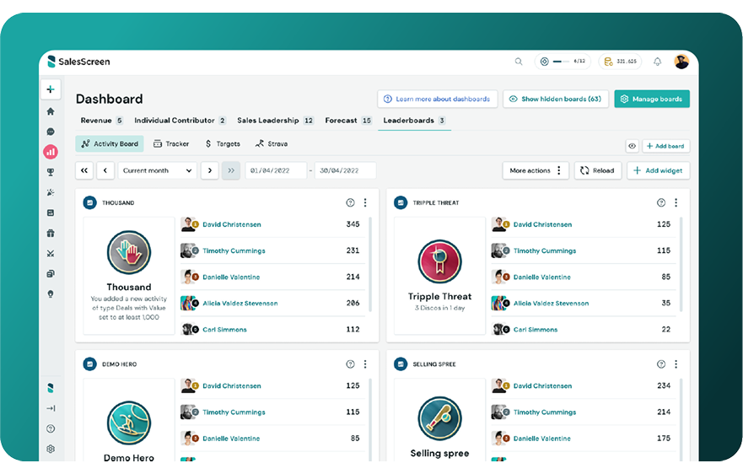This screenshot has width=743, height=474.
Task: Open the Current month dropdown
Action: pyautogui.click(x=157, y=170)
